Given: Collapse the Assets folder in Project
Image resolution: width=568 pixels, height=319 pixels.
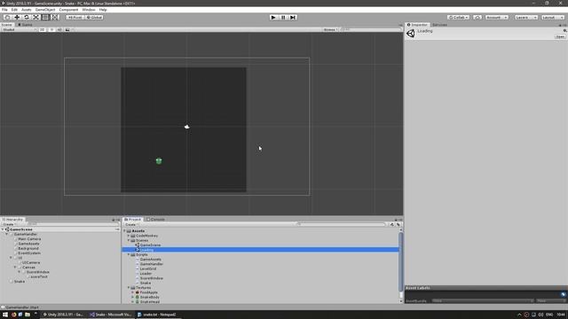Looking at the screenshot, I should point(125,230).
